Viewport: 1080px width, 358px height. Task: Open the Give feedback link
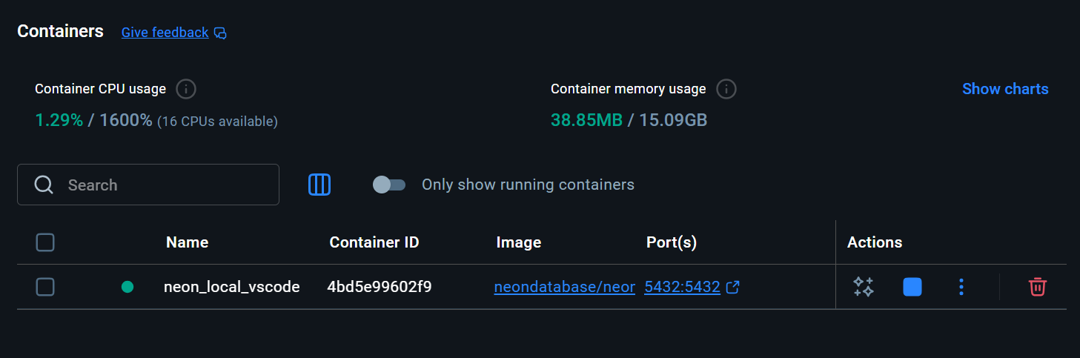pos(165,33)
